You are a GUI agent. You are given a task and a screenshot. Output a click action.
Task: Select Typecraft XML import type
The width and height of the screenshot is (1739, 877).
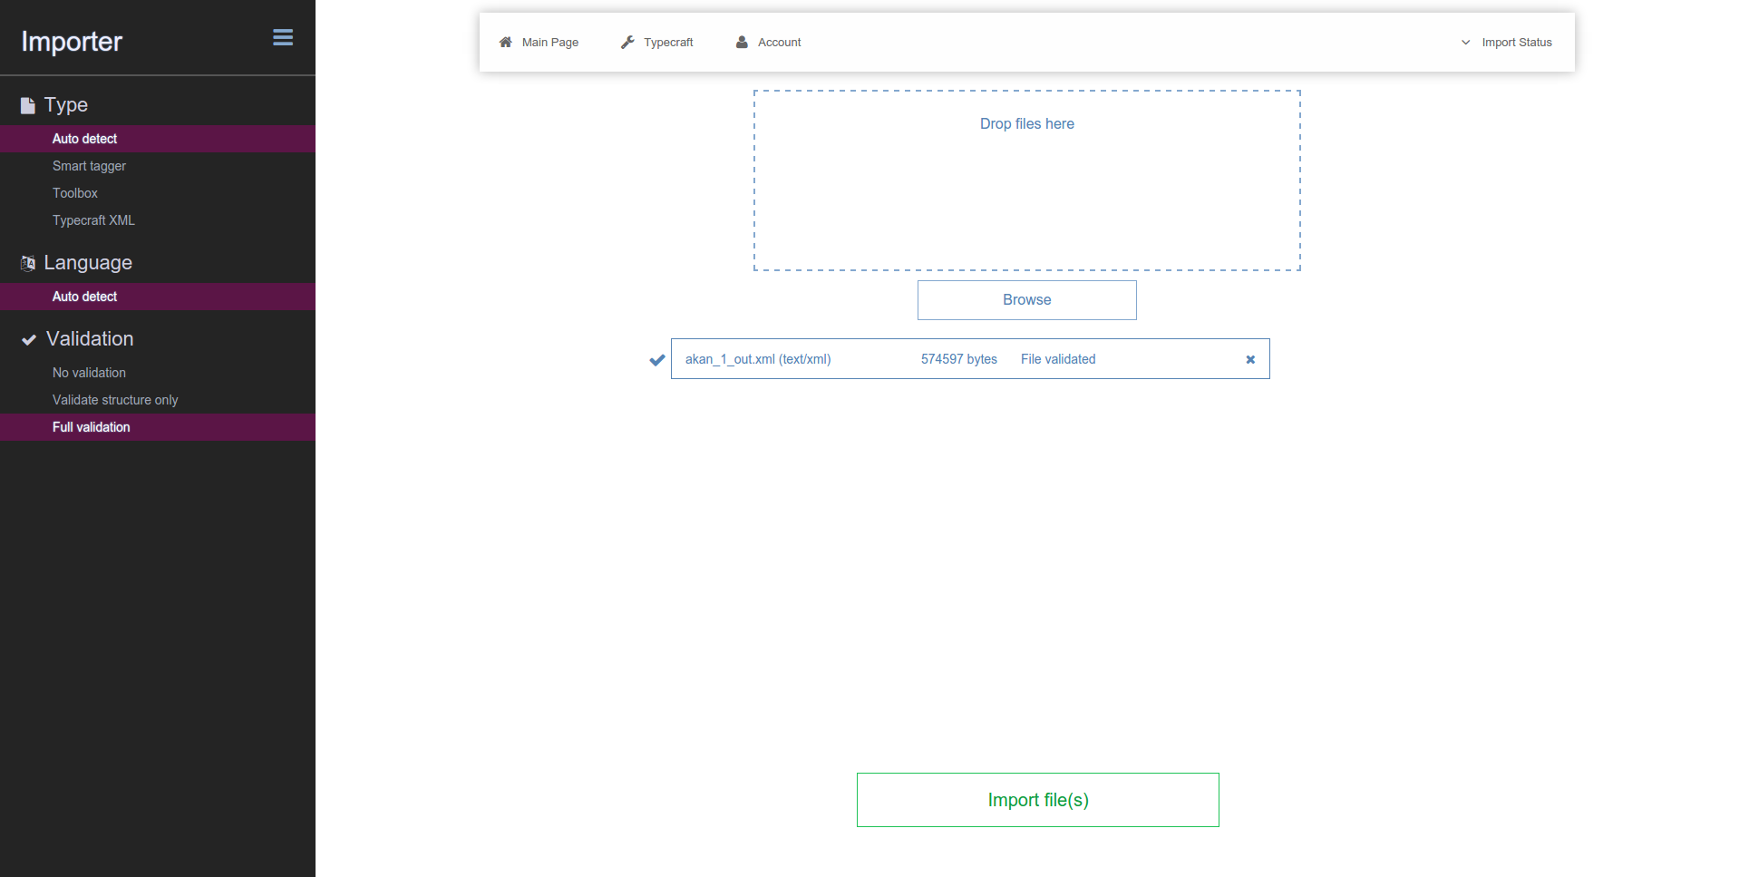(x=158, y=220)
